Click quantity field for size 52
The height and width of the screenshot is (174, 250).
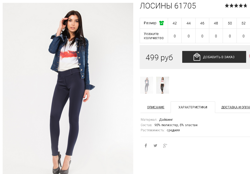pos(244,36)
